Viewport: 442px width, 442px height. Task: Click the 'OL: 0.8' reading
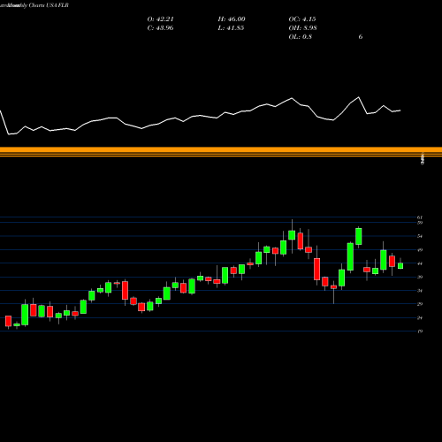pos(300,37)
